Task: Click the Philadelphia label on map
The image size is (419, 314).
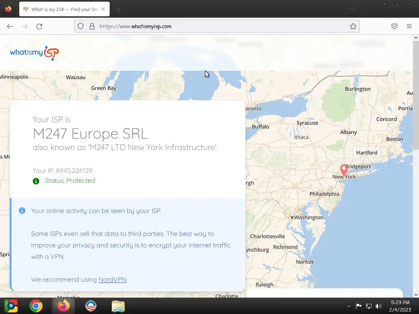Action: click(324, 194)
